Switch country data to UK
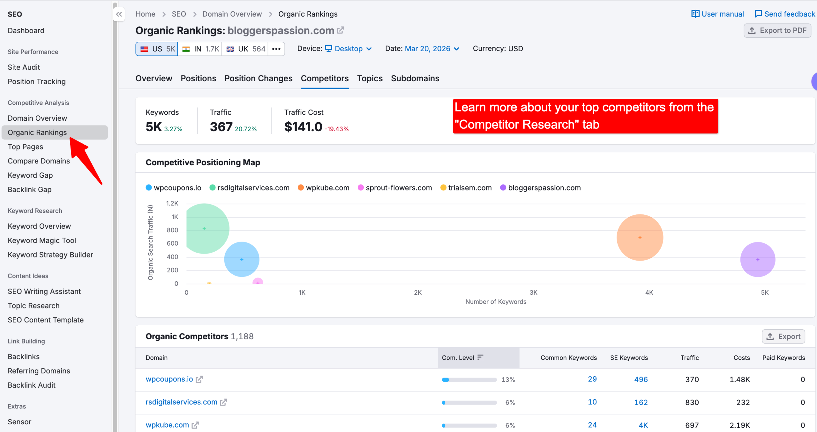The image size is (817, 432). 244,48
